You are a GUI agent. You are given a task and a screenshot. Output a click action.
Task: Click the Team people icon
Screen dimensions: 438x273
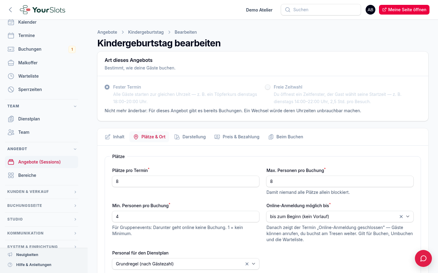(11, 132)
